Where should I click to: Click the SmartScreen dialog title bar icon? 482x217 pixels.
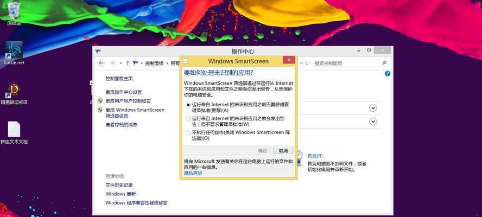pos(185,61)
